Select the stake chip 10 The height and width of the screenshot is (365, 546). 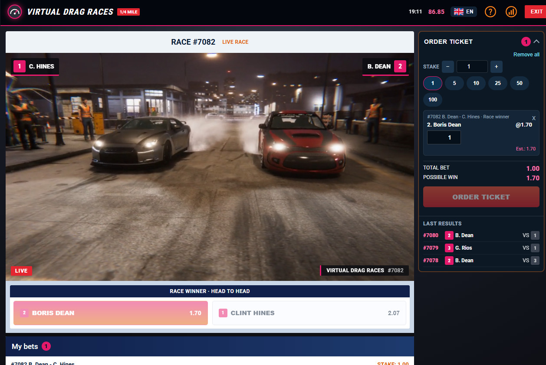pyautogui.click(x=476, y=83)
